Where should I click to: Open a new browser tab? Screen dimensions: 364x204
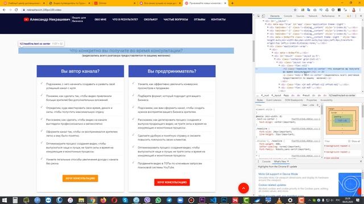tap(232, 3)
